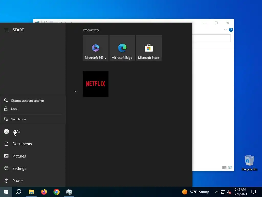Expand the ribbon chevron beside help icon
262x197 pixels.
click(225, 30)
